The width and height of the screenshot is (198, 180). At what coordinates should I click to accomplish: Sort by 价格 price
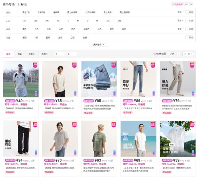[31, 54]
